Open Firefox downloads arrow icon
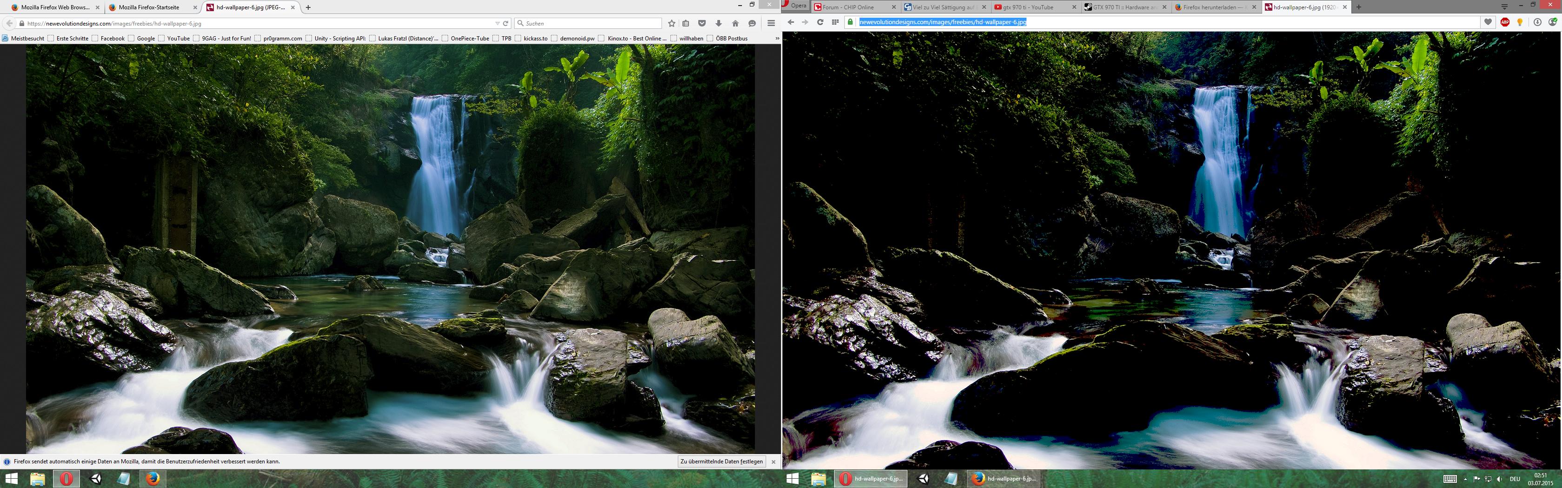 coord(718,24)
